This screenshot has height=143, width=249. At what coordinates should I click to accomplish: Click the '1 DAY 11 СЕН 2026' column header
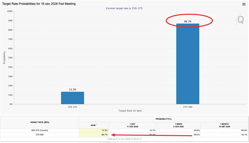(x=132, y=125)
